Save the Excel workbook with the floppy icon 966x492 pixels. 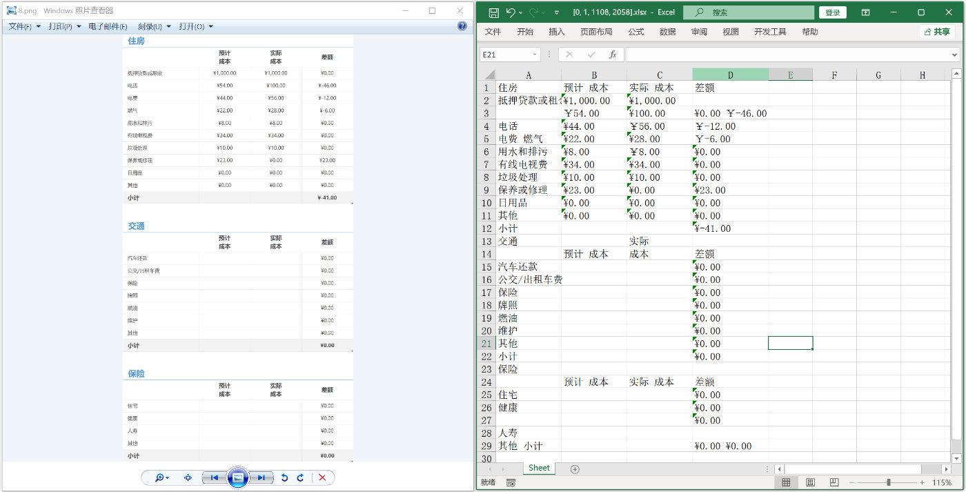[x=493, y=12]
